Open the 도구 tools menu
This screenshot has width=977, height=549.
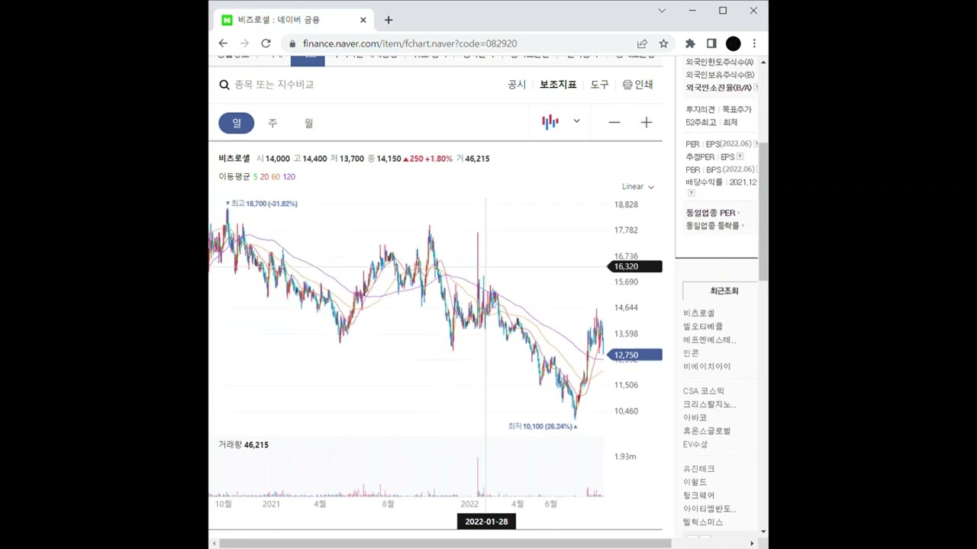[600, 85]
